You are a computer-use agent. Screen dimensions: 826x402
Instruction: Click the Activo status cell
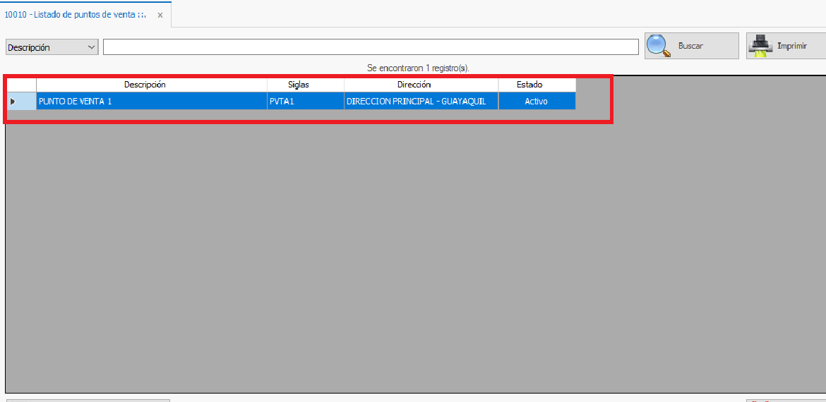[537, 102]
